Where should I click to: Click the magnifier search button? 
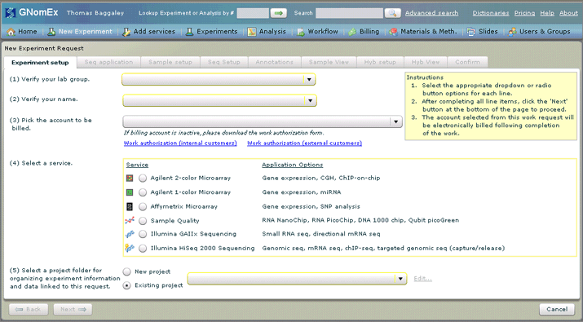point(392,13)
